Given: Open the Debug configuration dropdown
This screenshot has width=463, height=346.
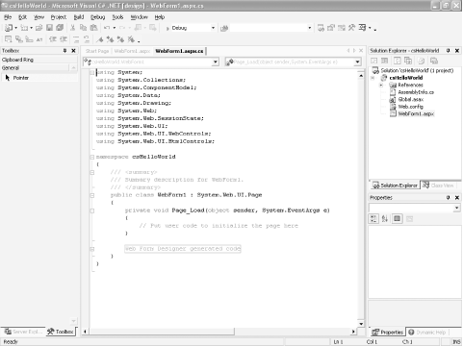Looking at the screenshot, I should coord(213,28).
